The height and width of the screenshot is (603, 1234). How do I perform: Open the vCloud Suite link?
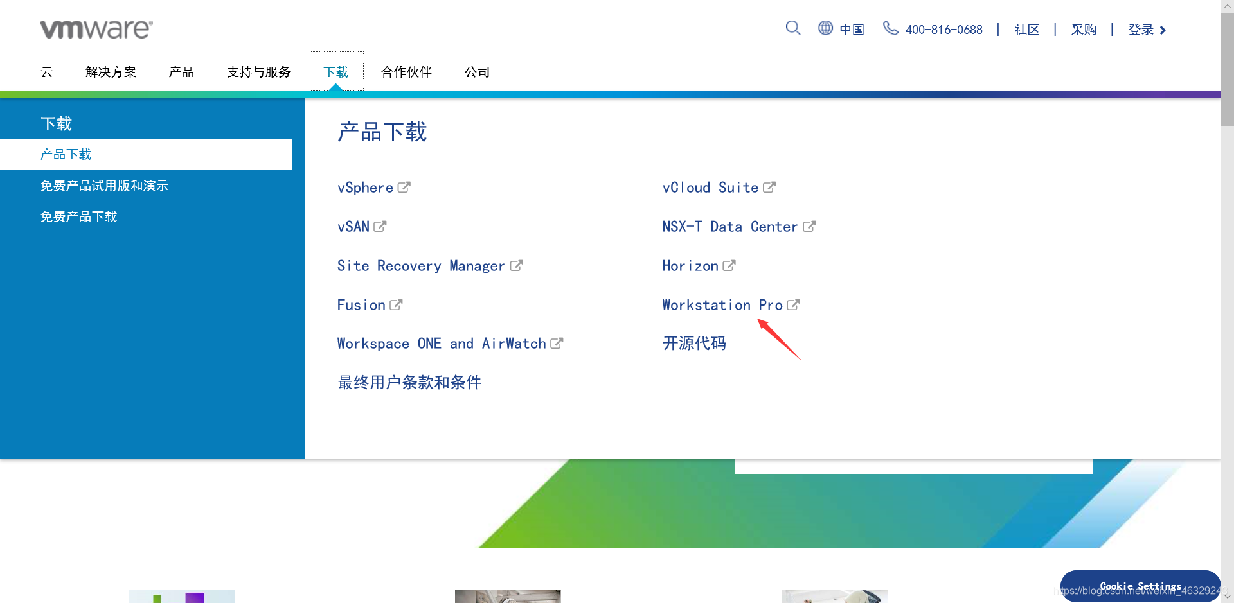click(710, 188)
